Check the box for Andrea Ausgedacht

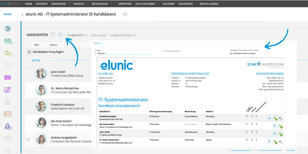[x=28, y=140]
